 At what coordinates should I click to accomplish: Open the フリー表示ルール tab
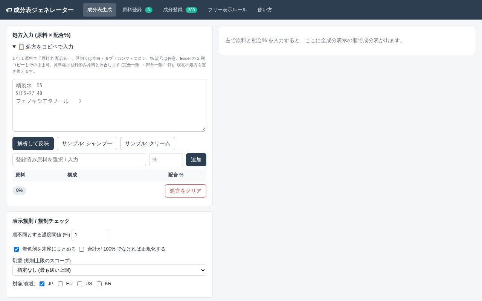[x=227, y=10]
